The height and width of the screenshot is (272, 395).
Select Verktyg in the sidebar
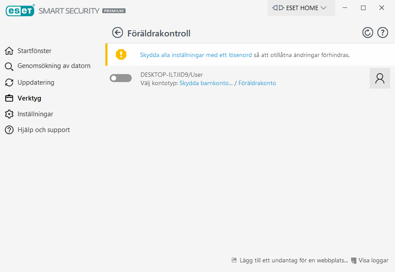click(29, 98)
